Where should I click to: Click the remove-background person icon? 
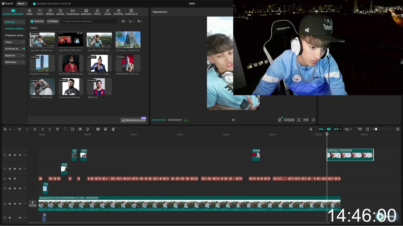tap(113, 129)
